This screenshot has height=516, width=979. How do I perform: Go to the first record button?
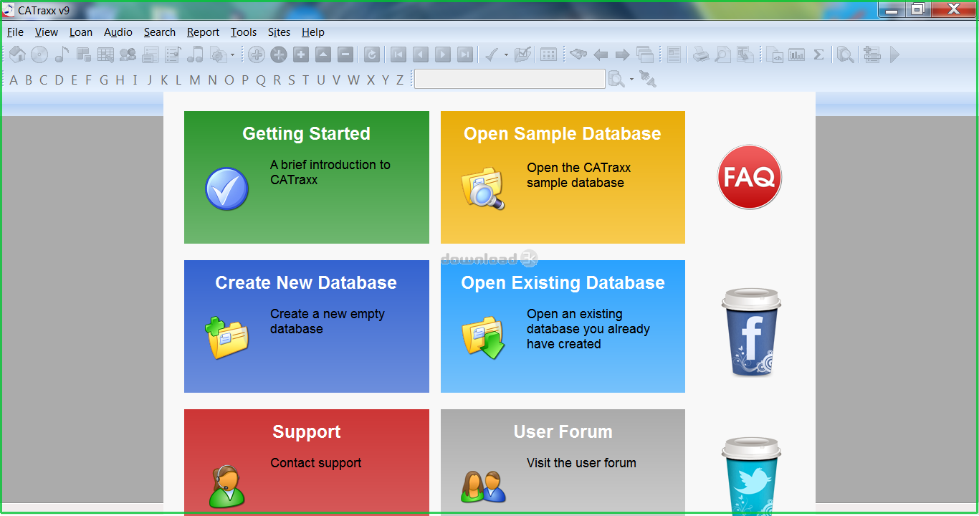[x=398, y=54]
